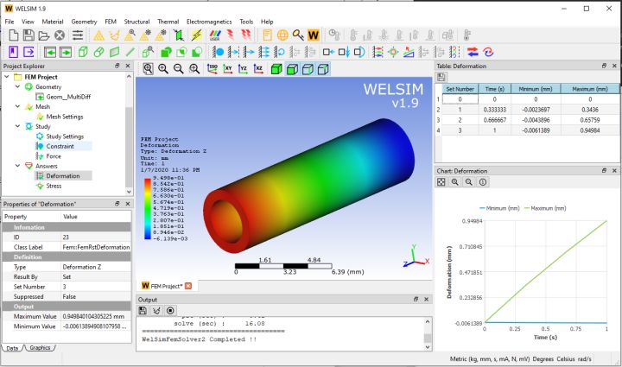Save the Deformation table data
Viewport: 622px width, 367px height.
(x=441, y=77)
